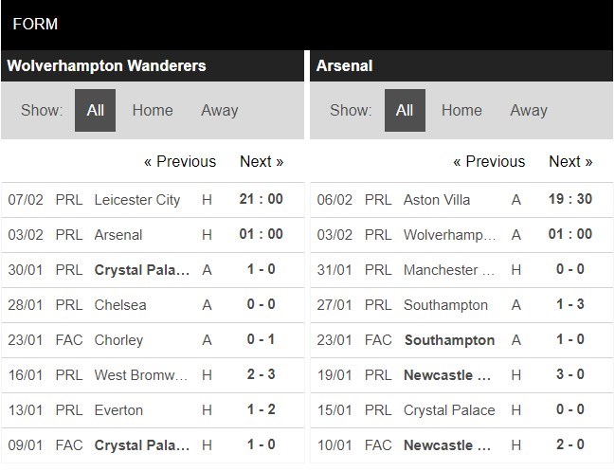Show Wolverhampton Wanderers home matches only
615x471 pixels.
pos(153,110)
